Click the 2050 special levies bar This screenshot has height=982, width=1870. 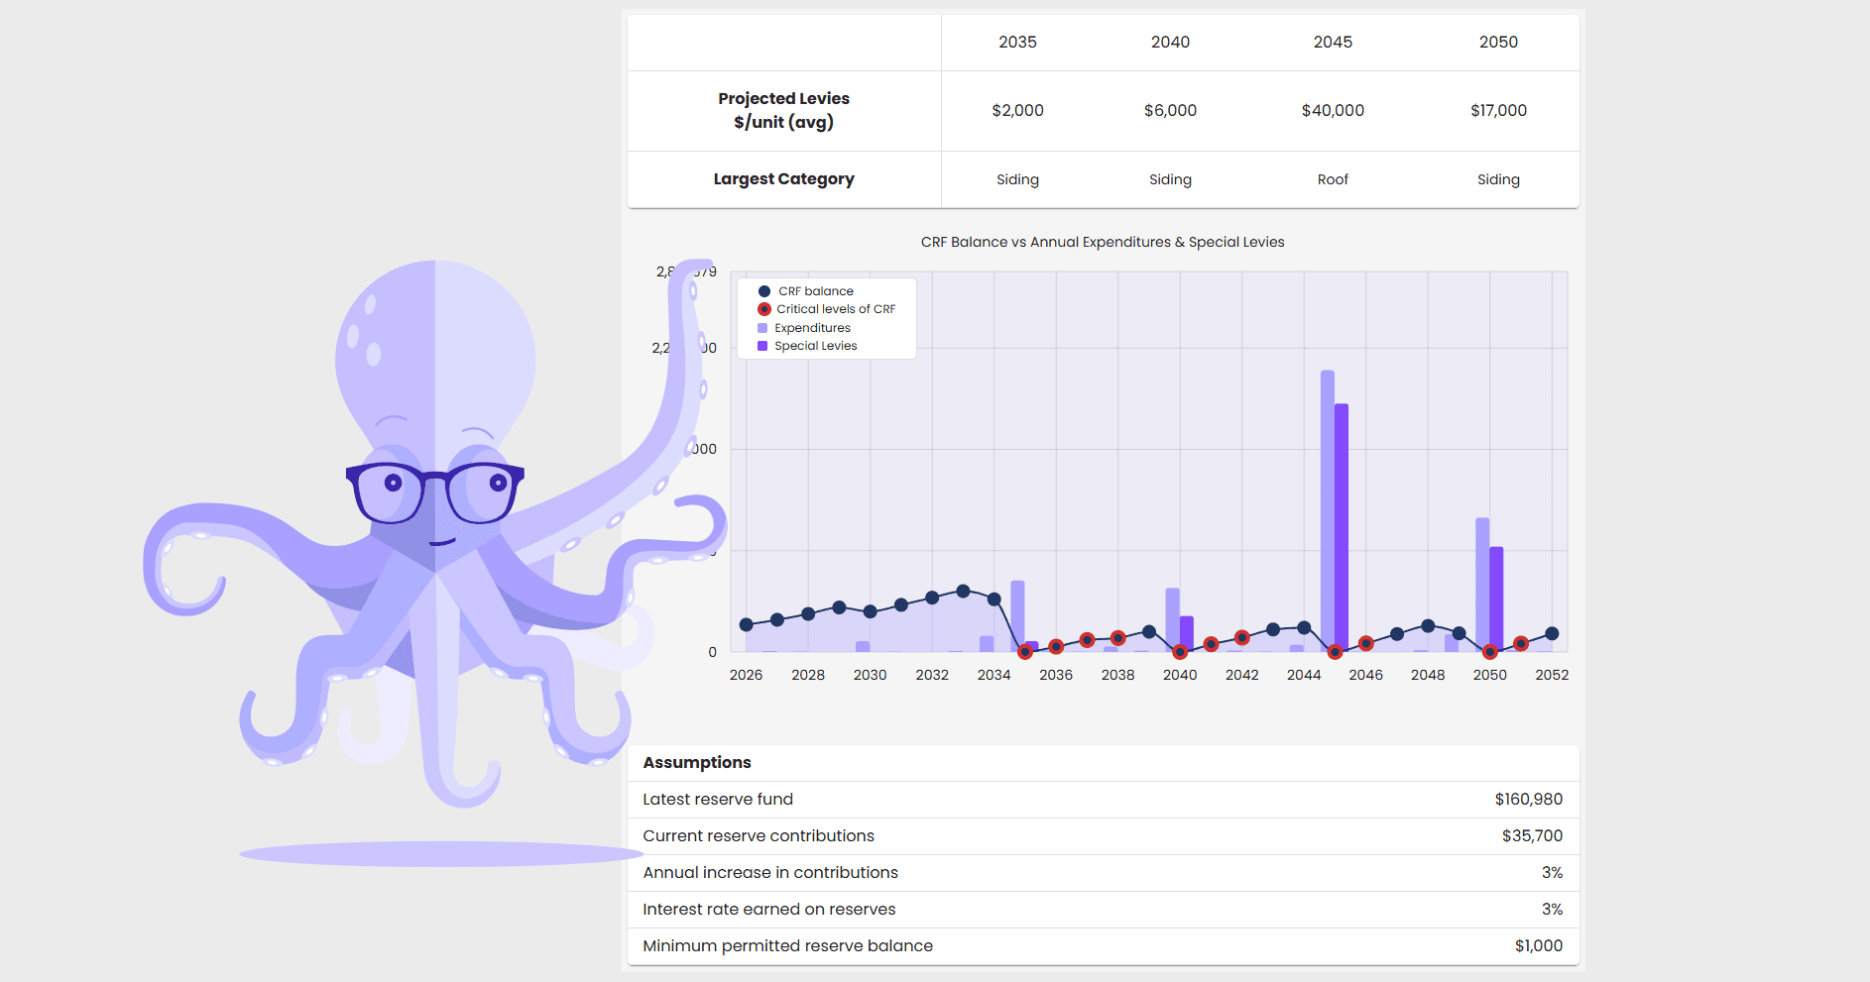click(x=1496, y=600)
